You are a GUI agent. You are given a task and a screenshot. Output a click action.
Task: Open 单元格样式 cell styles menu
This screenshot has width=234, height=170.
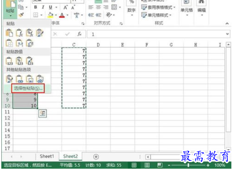[156, 15]
